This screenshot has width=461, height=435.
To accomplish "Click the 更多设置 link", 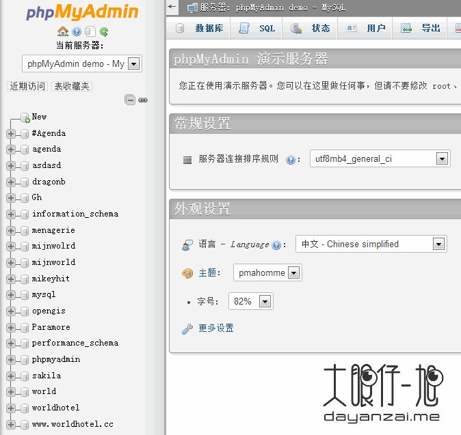I will click(x=216, y=328).
